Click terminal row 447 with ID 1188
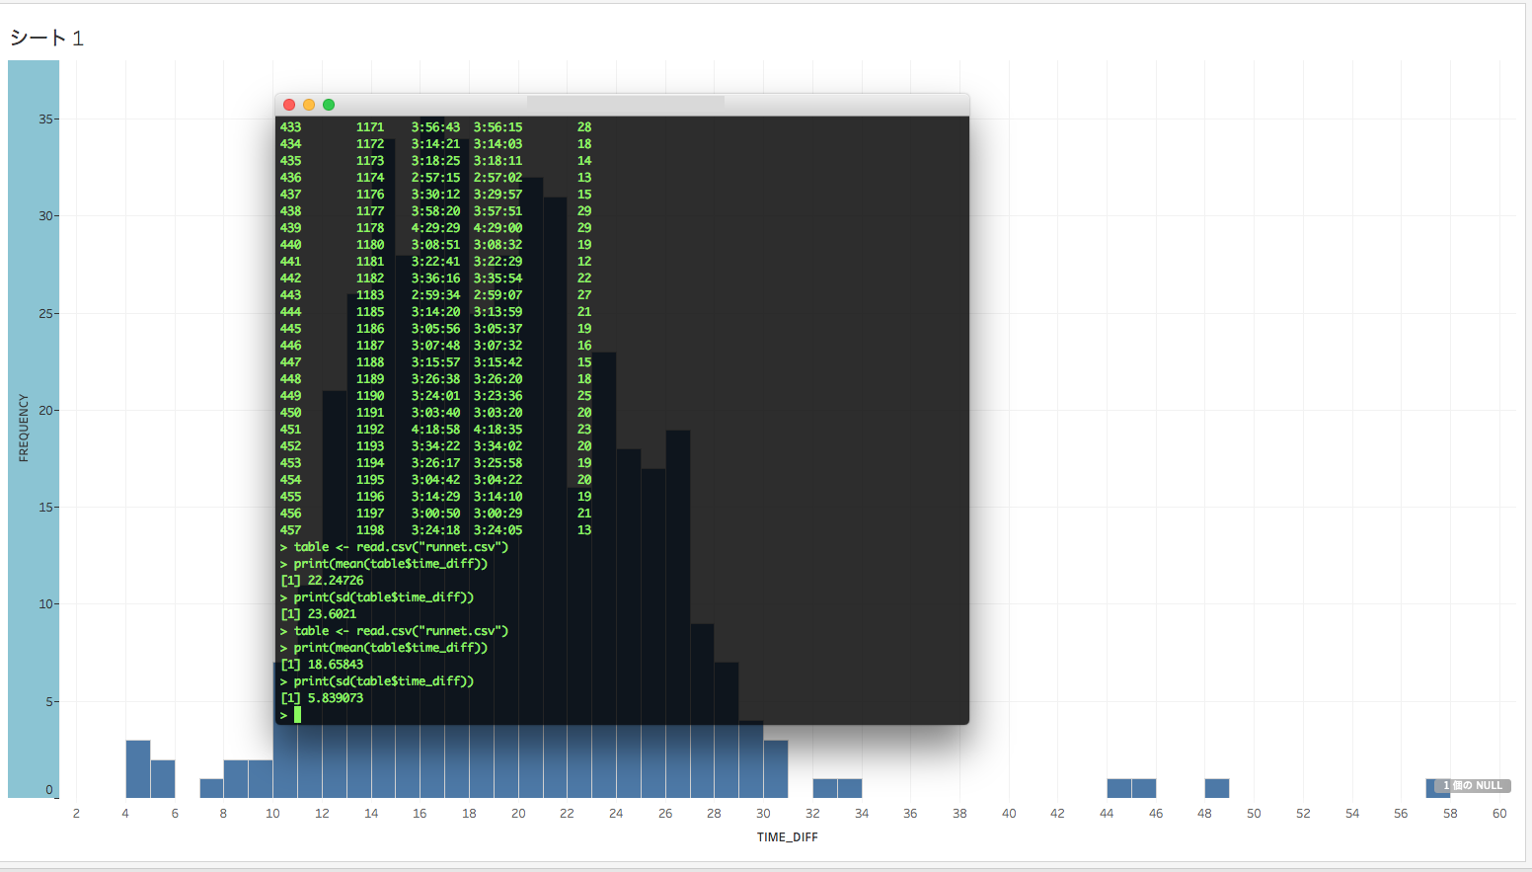The width and height of the screenshot is (1532, 872). pyautogui.click(x=435, y=362)
